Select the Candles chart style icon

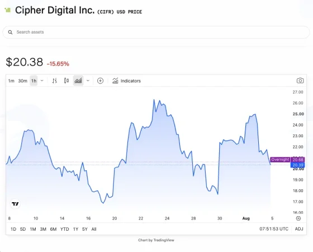67,81
